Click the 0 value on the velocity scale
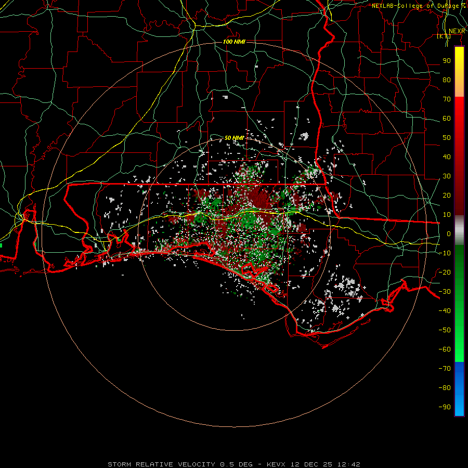This screenshot has width=468, height=468. click(449, 234)
